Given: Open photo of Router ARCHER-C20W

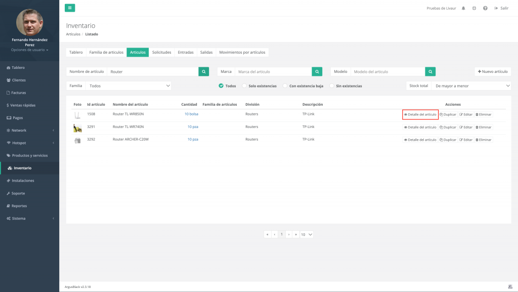Looking at the screenshot, I should click(x=77, y=140).
